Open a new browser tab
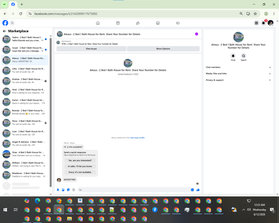This screenshot has width=279, height=223. 22,4
